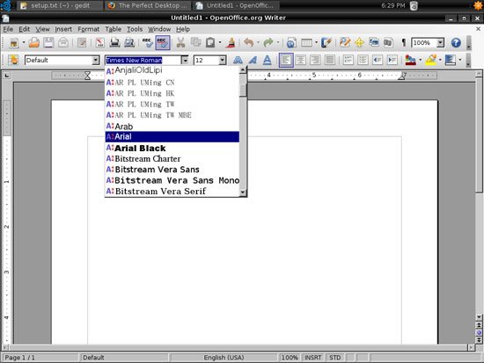Click the Font Color icon
This screenshot has width=484, height=363.
(410, 60)
